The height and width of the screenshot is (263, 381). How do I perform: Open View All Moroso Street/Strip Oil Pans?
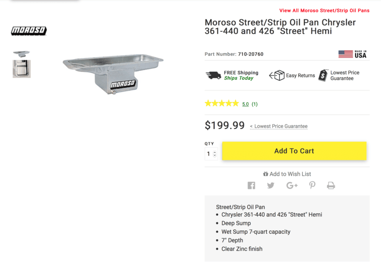[x=324, y=10]
